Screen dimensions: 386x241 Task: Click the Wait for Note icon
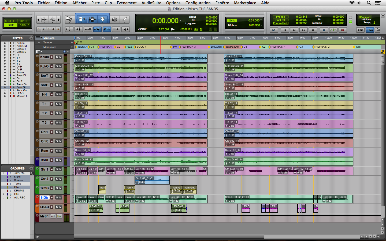(360, 30)
